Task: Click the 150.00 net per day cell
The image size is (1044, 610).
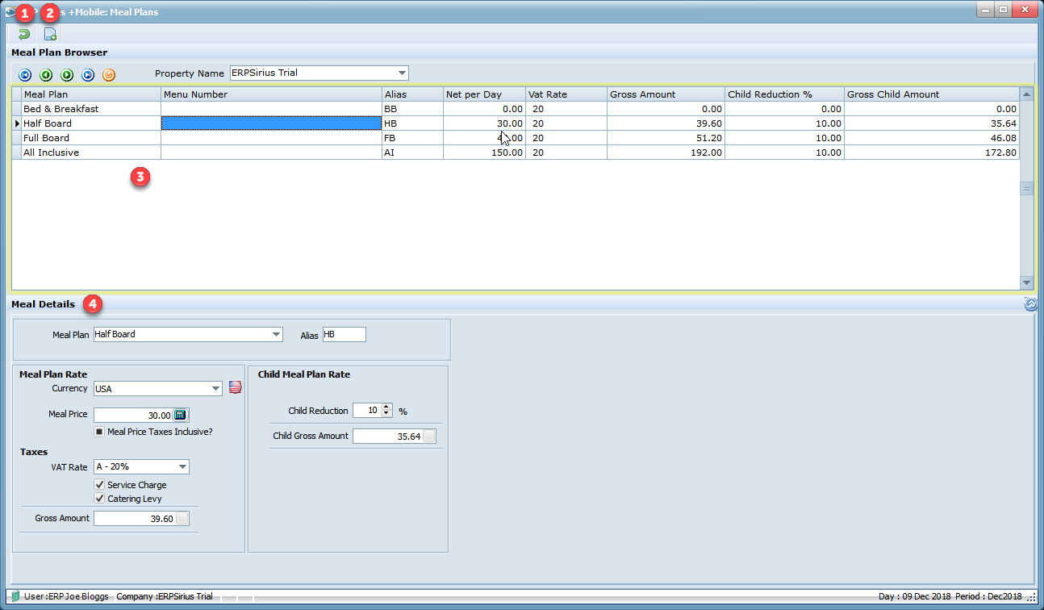Action: click(x=484, y=152)
